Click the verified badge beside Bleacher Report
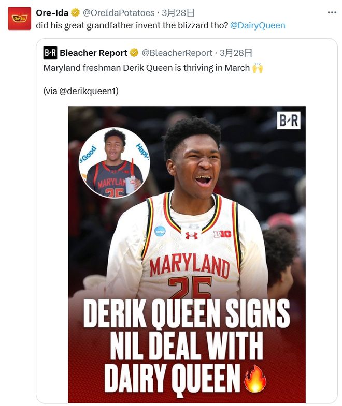The height and width of the screenshot is (406, 342). point(134,53)
